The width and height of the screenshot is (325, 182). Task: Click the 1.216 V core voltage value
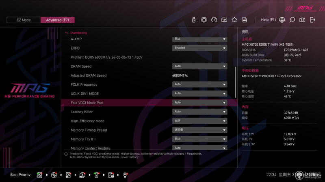pyautogui.click(x=289, y=91)
